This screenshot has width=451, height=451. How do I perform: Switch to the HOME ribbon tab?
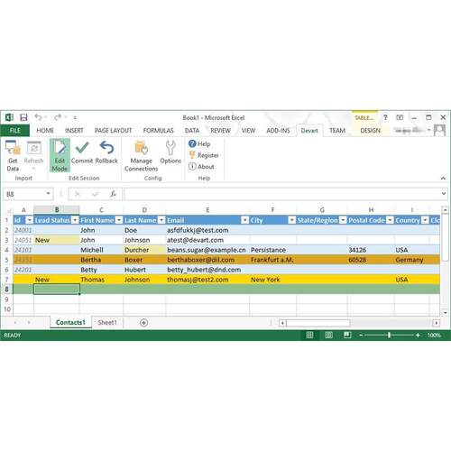pyautogui.click(x=45, y=131)
